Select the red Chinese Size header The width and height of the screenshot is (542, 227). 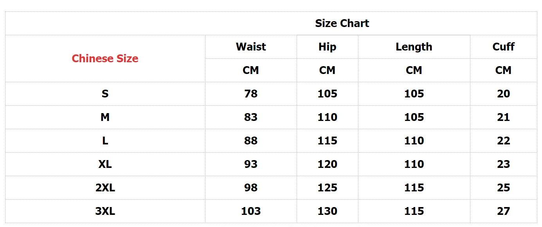click(105, 59)
